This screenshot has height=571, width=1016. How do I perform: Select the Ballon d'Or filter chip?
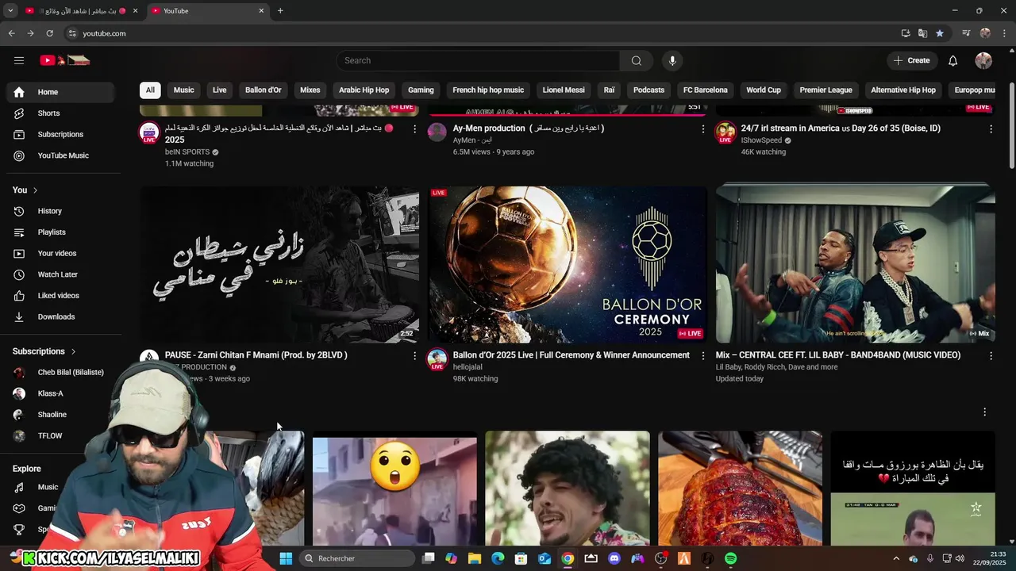[x=264, y=90]
